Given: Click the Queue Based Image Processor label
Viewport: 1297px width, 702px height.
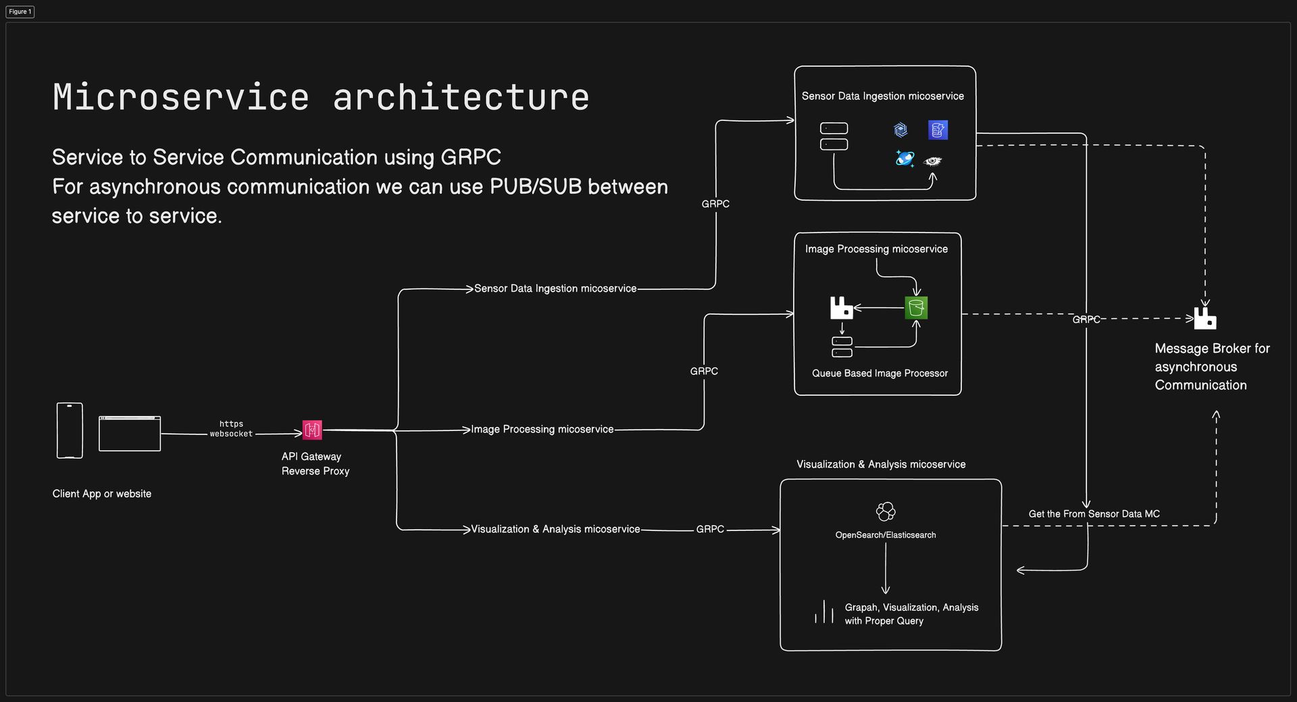Looking at the screenshot, I should click(879, 373).
